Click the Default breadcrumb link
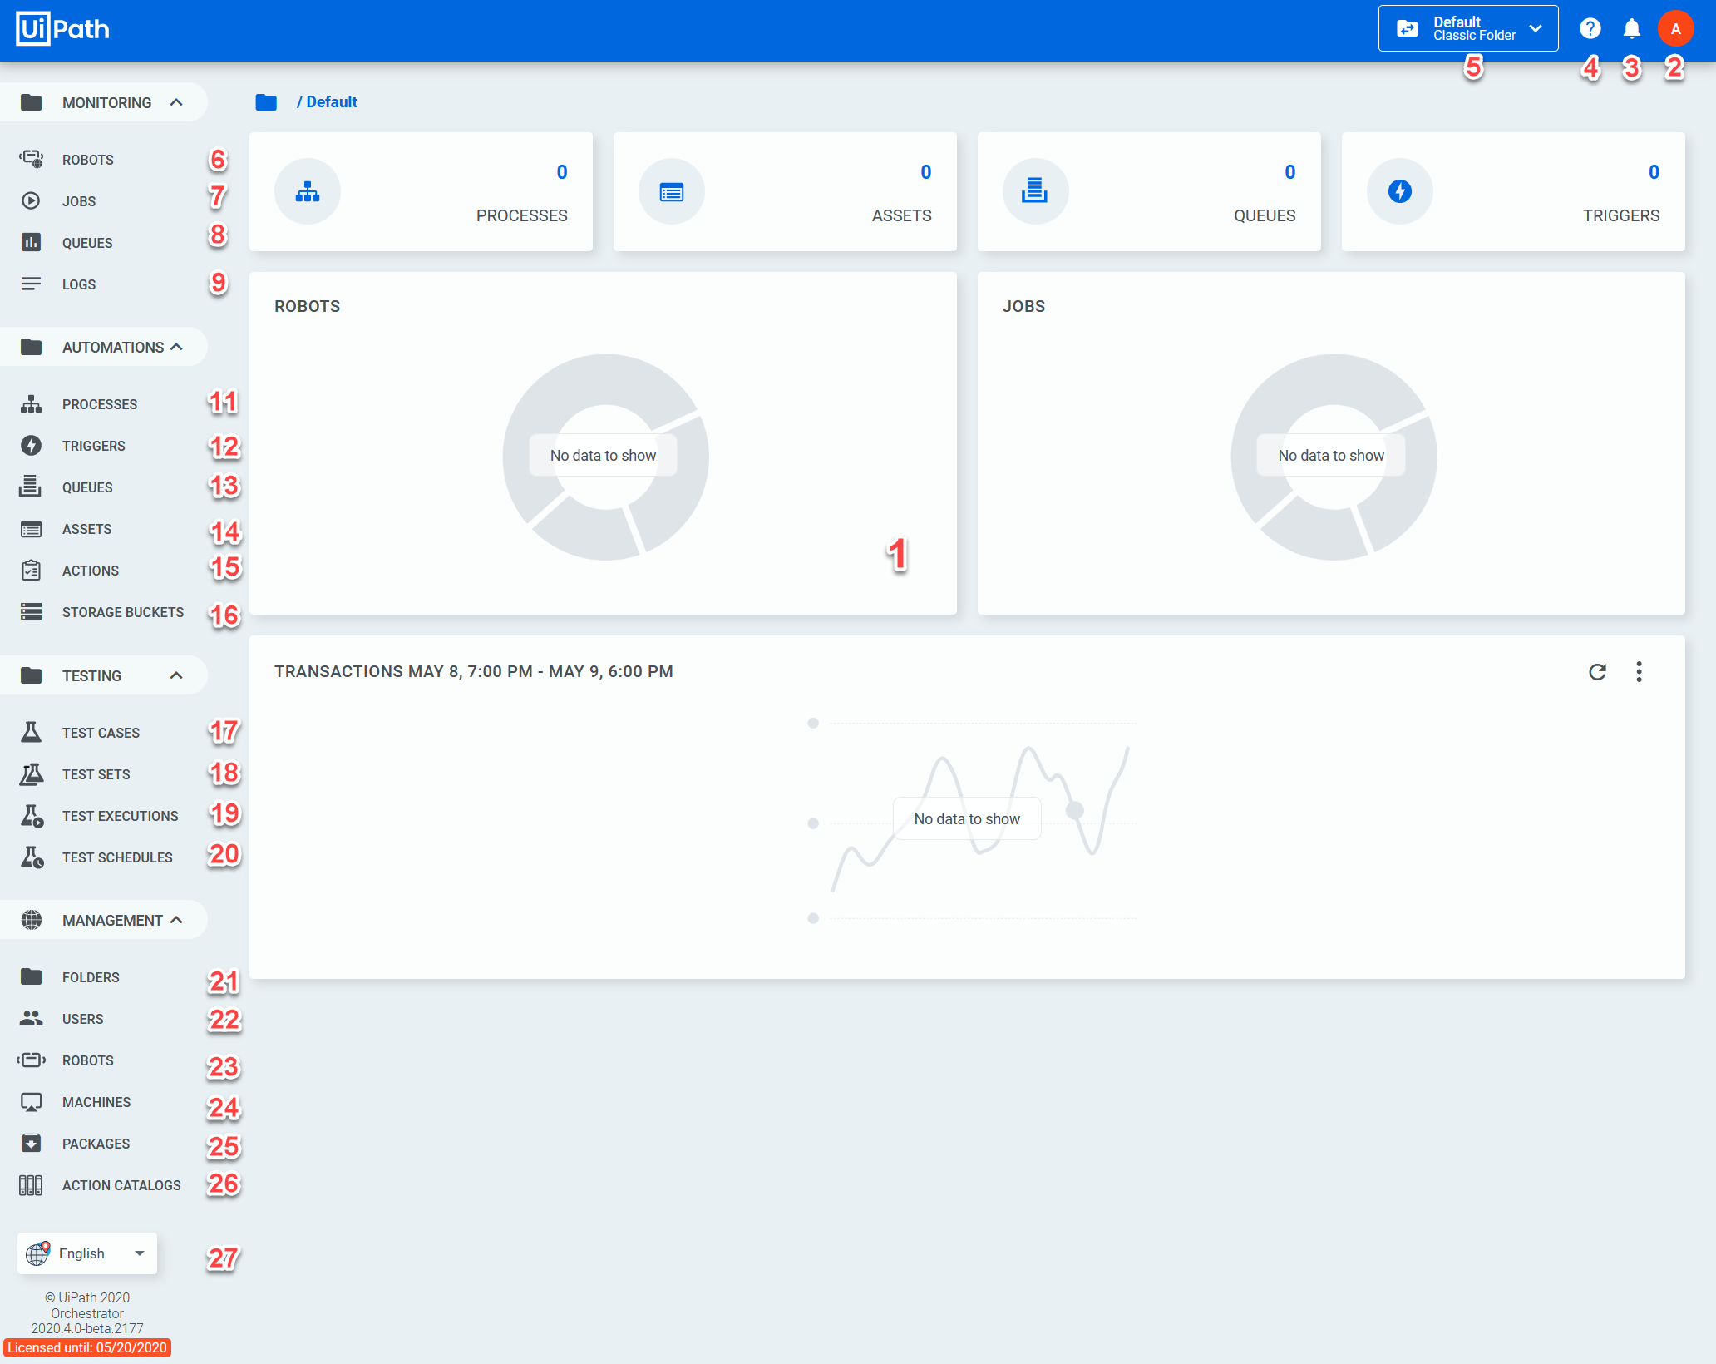 tap(331, 102)
